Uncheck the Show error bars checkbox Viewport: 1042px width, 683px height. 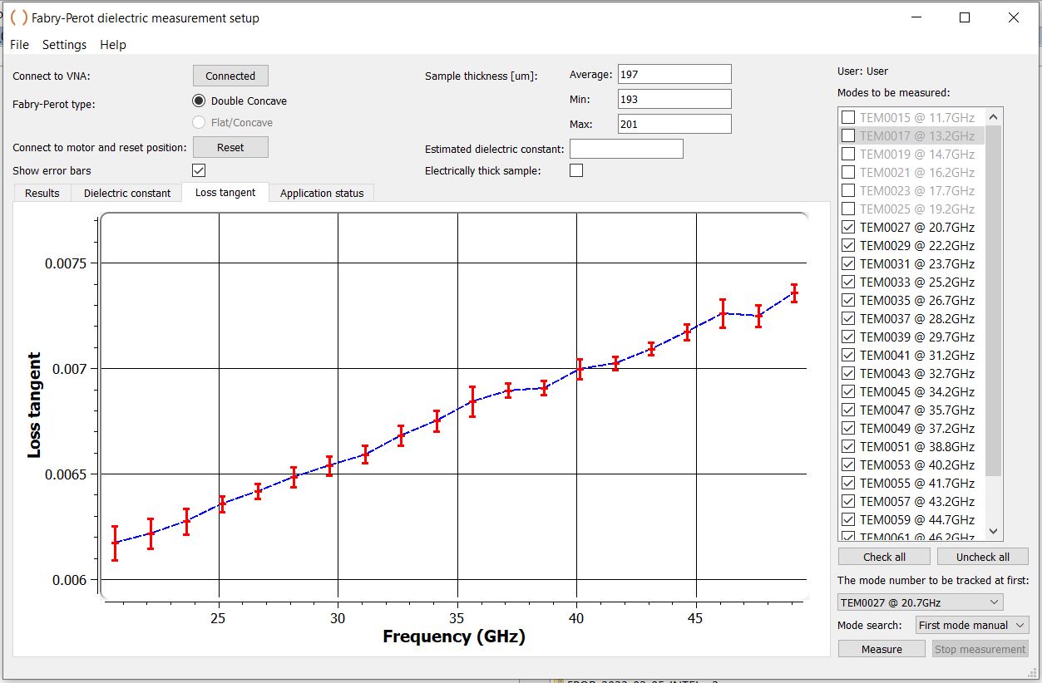[x=199, y=170]
